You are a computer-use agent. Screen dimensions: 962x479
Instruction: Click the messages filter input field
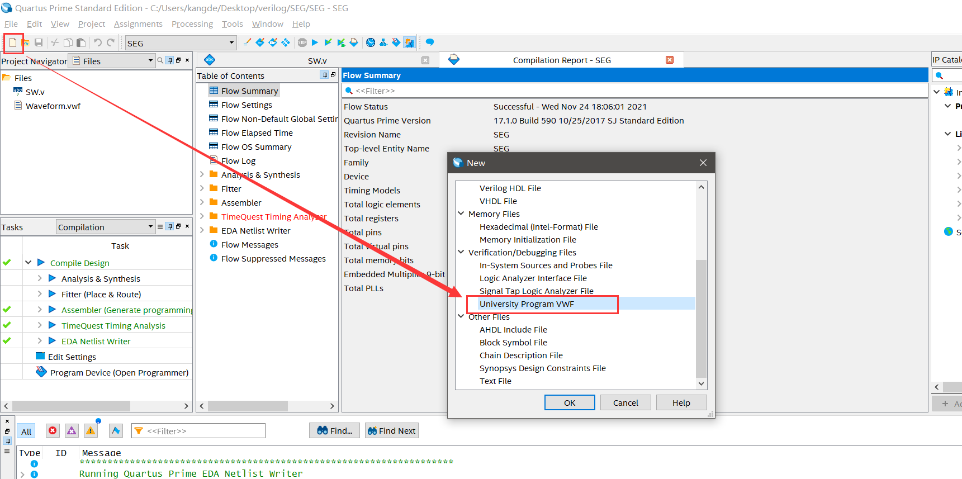point(198,431)
